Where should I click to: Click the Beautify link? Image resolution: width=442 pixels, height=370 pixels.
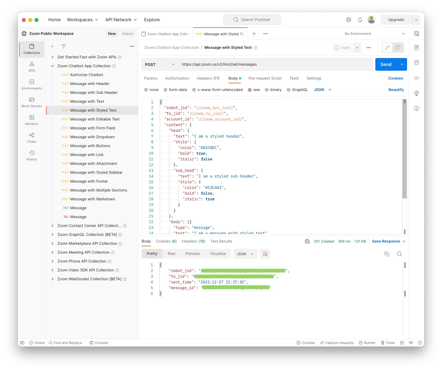point(396,90)
